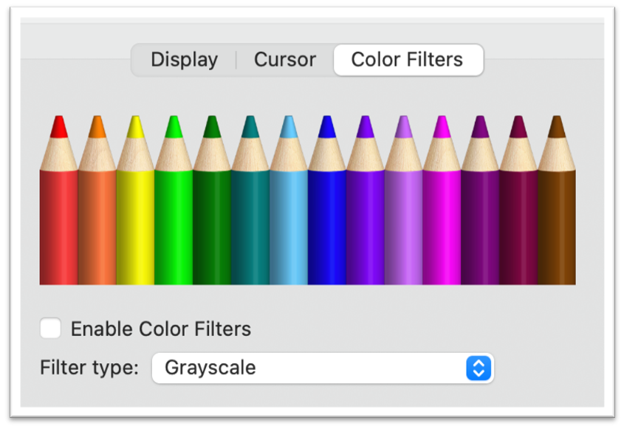The width and height of the screenshot is (624, 429).
Task: Select the Color Filters tab
Action: point(408,60)
